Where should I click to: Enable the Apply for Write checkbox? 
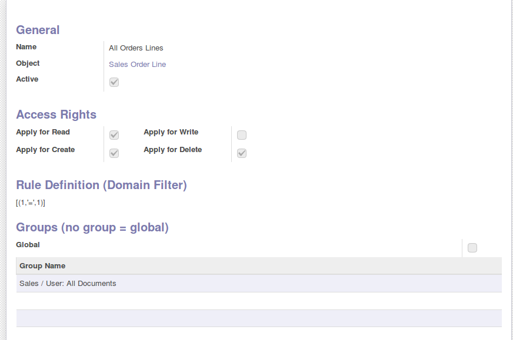241,135
